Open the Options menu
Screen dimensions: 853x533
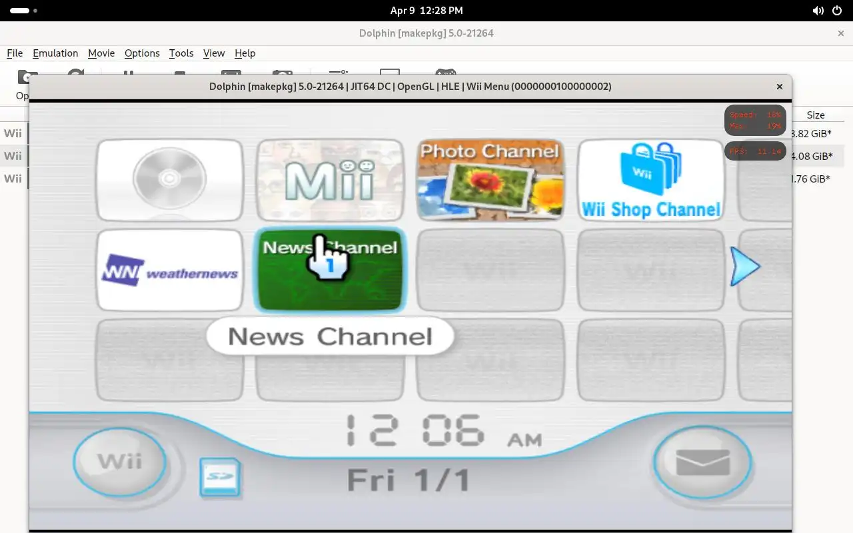point(142,53)
